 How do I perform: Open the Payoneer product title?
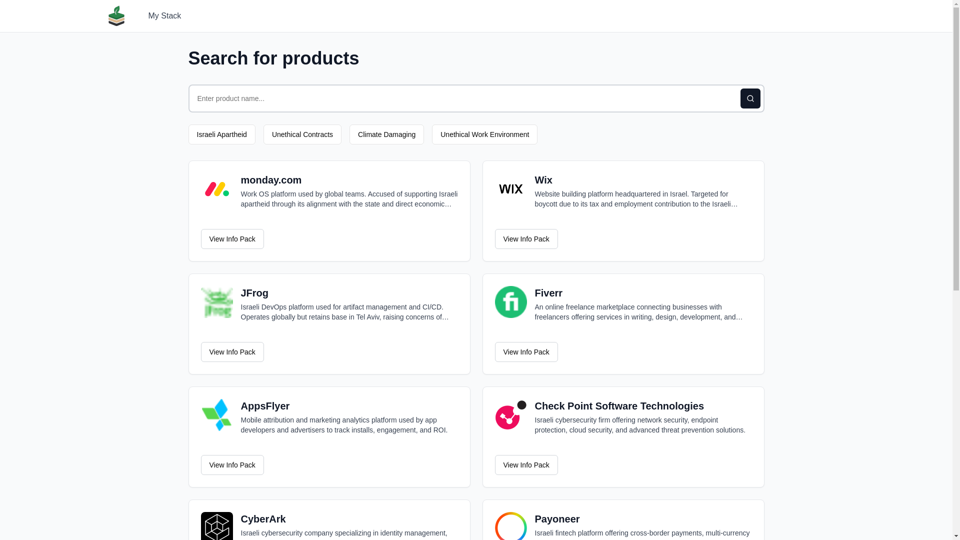click(x=557, y=519)
